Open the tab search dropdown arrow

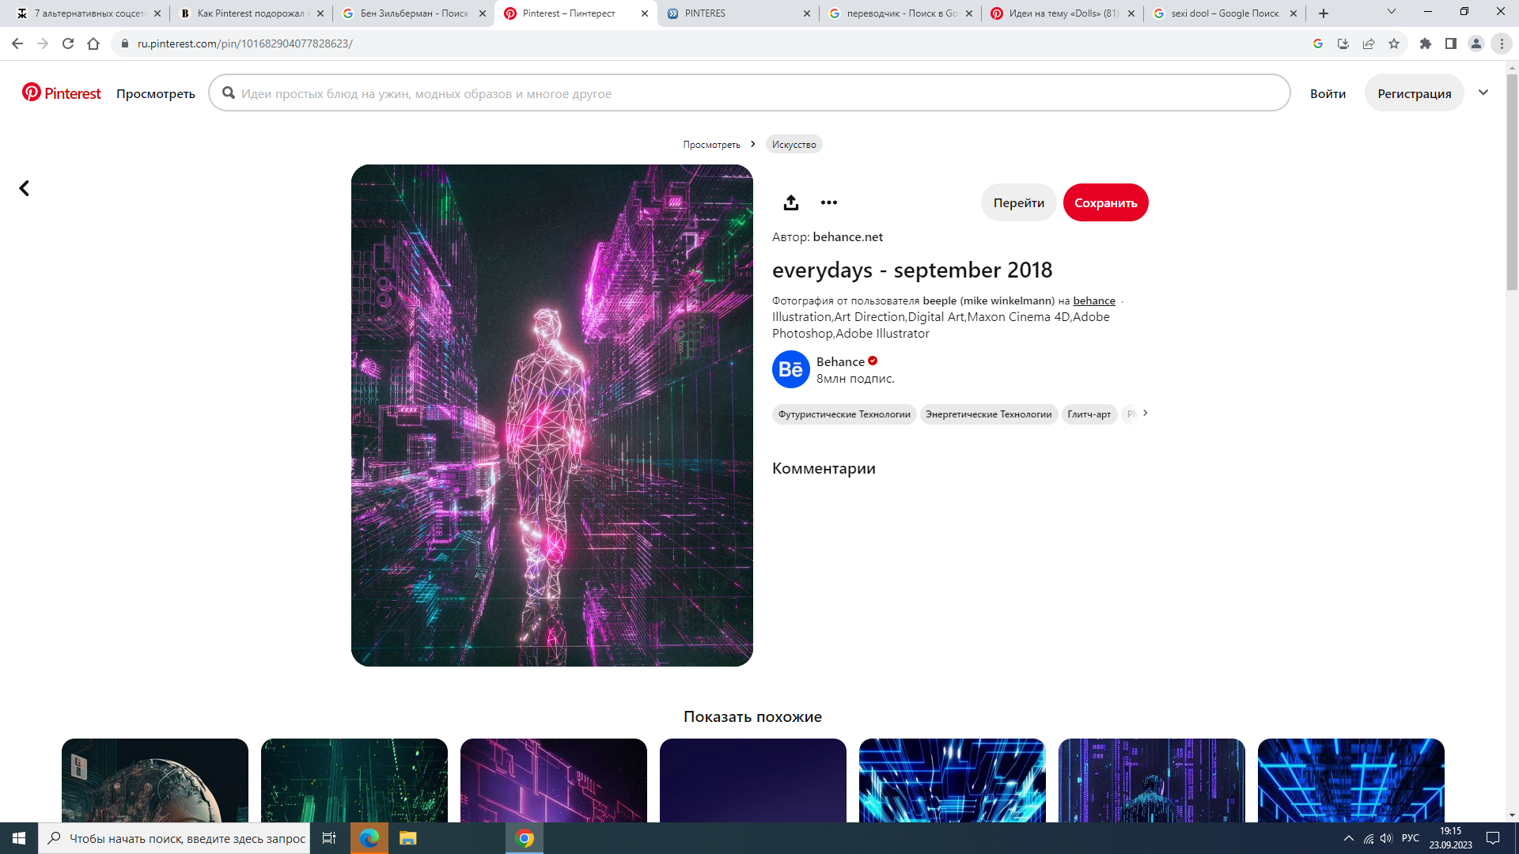click(x=1392, y=12)
